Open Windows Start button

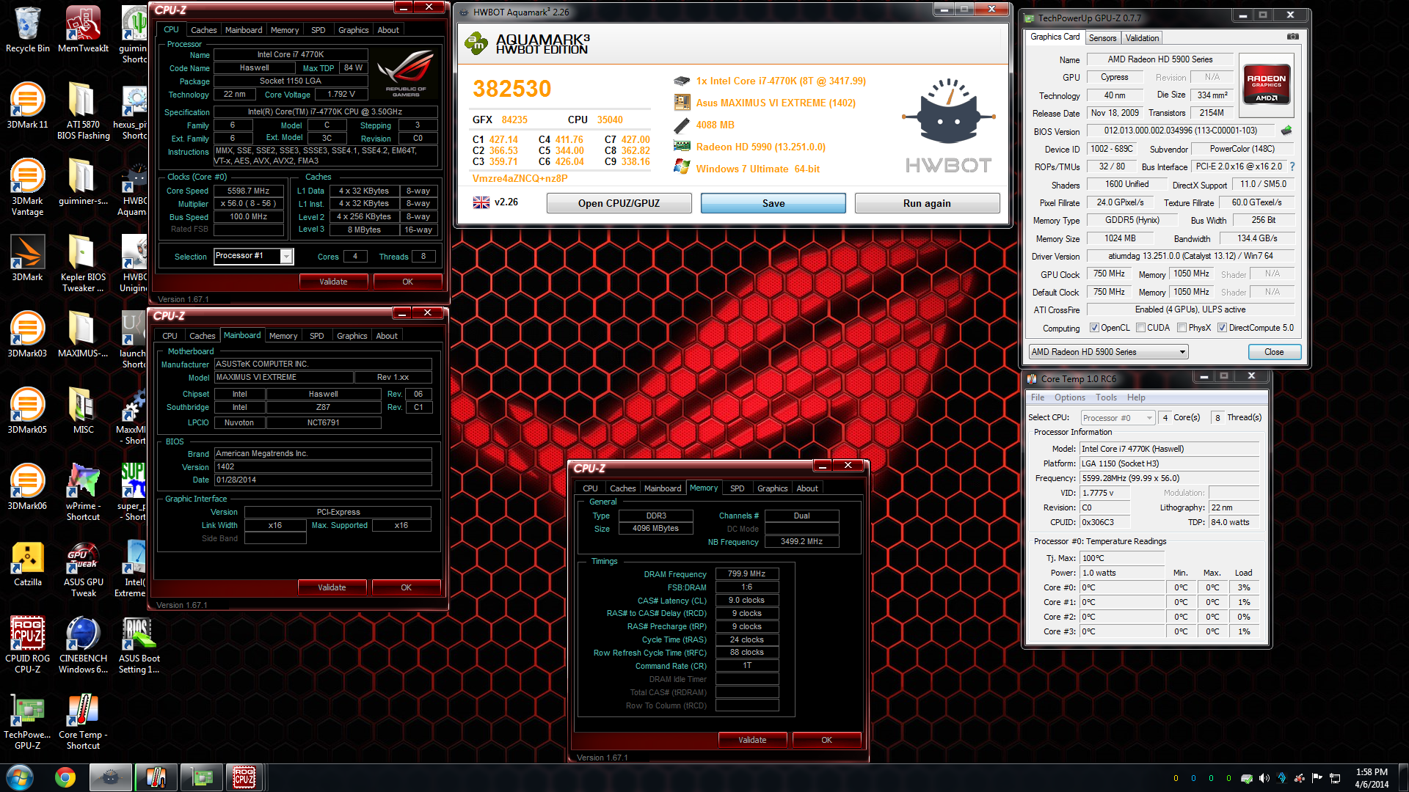click(21, 777)
